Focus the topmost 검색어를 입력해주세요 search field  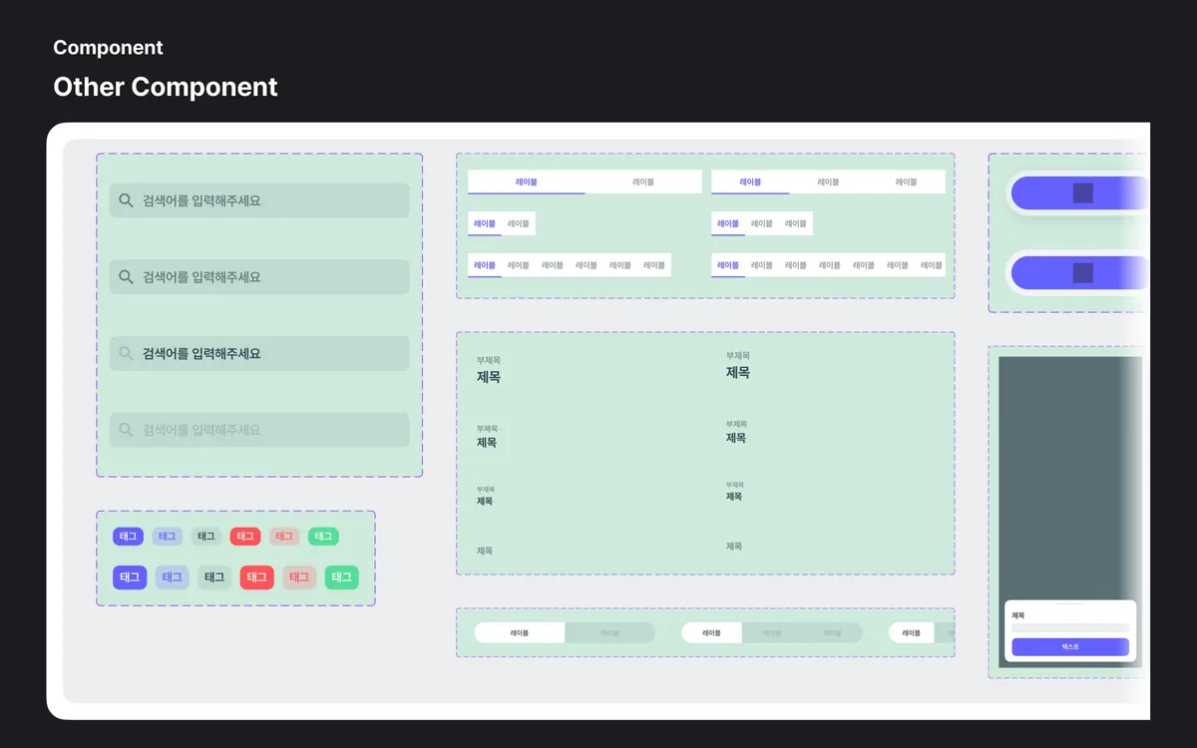[x=259, y=200]
